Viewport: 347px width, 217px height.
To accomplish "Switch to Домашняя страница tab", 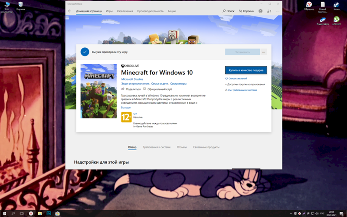I will click(x=89, y=11).
